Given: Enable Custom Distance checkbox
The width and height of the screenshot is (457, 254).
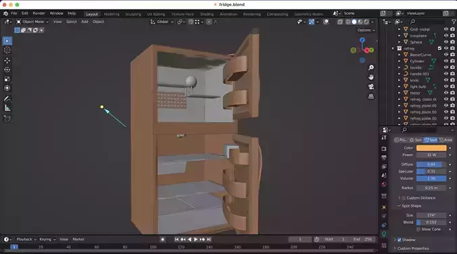Looking at the screenshot, I should [404, 198].
